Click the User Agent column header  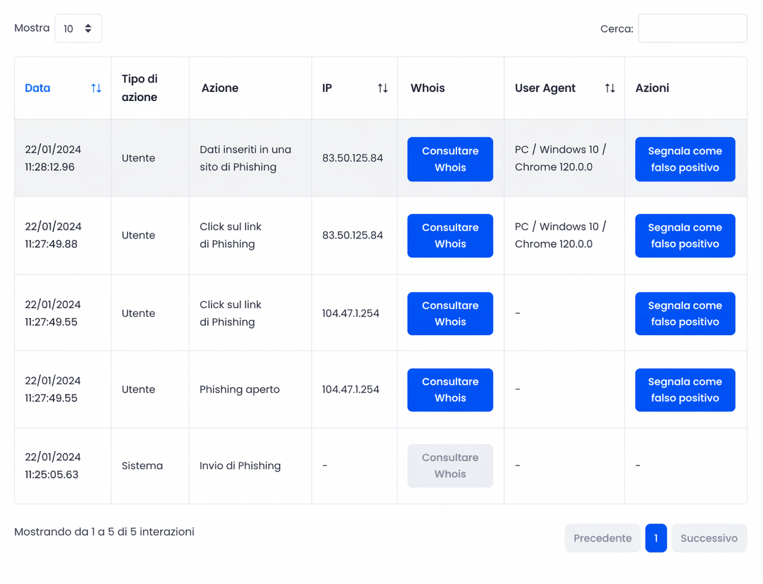[545, 88]
